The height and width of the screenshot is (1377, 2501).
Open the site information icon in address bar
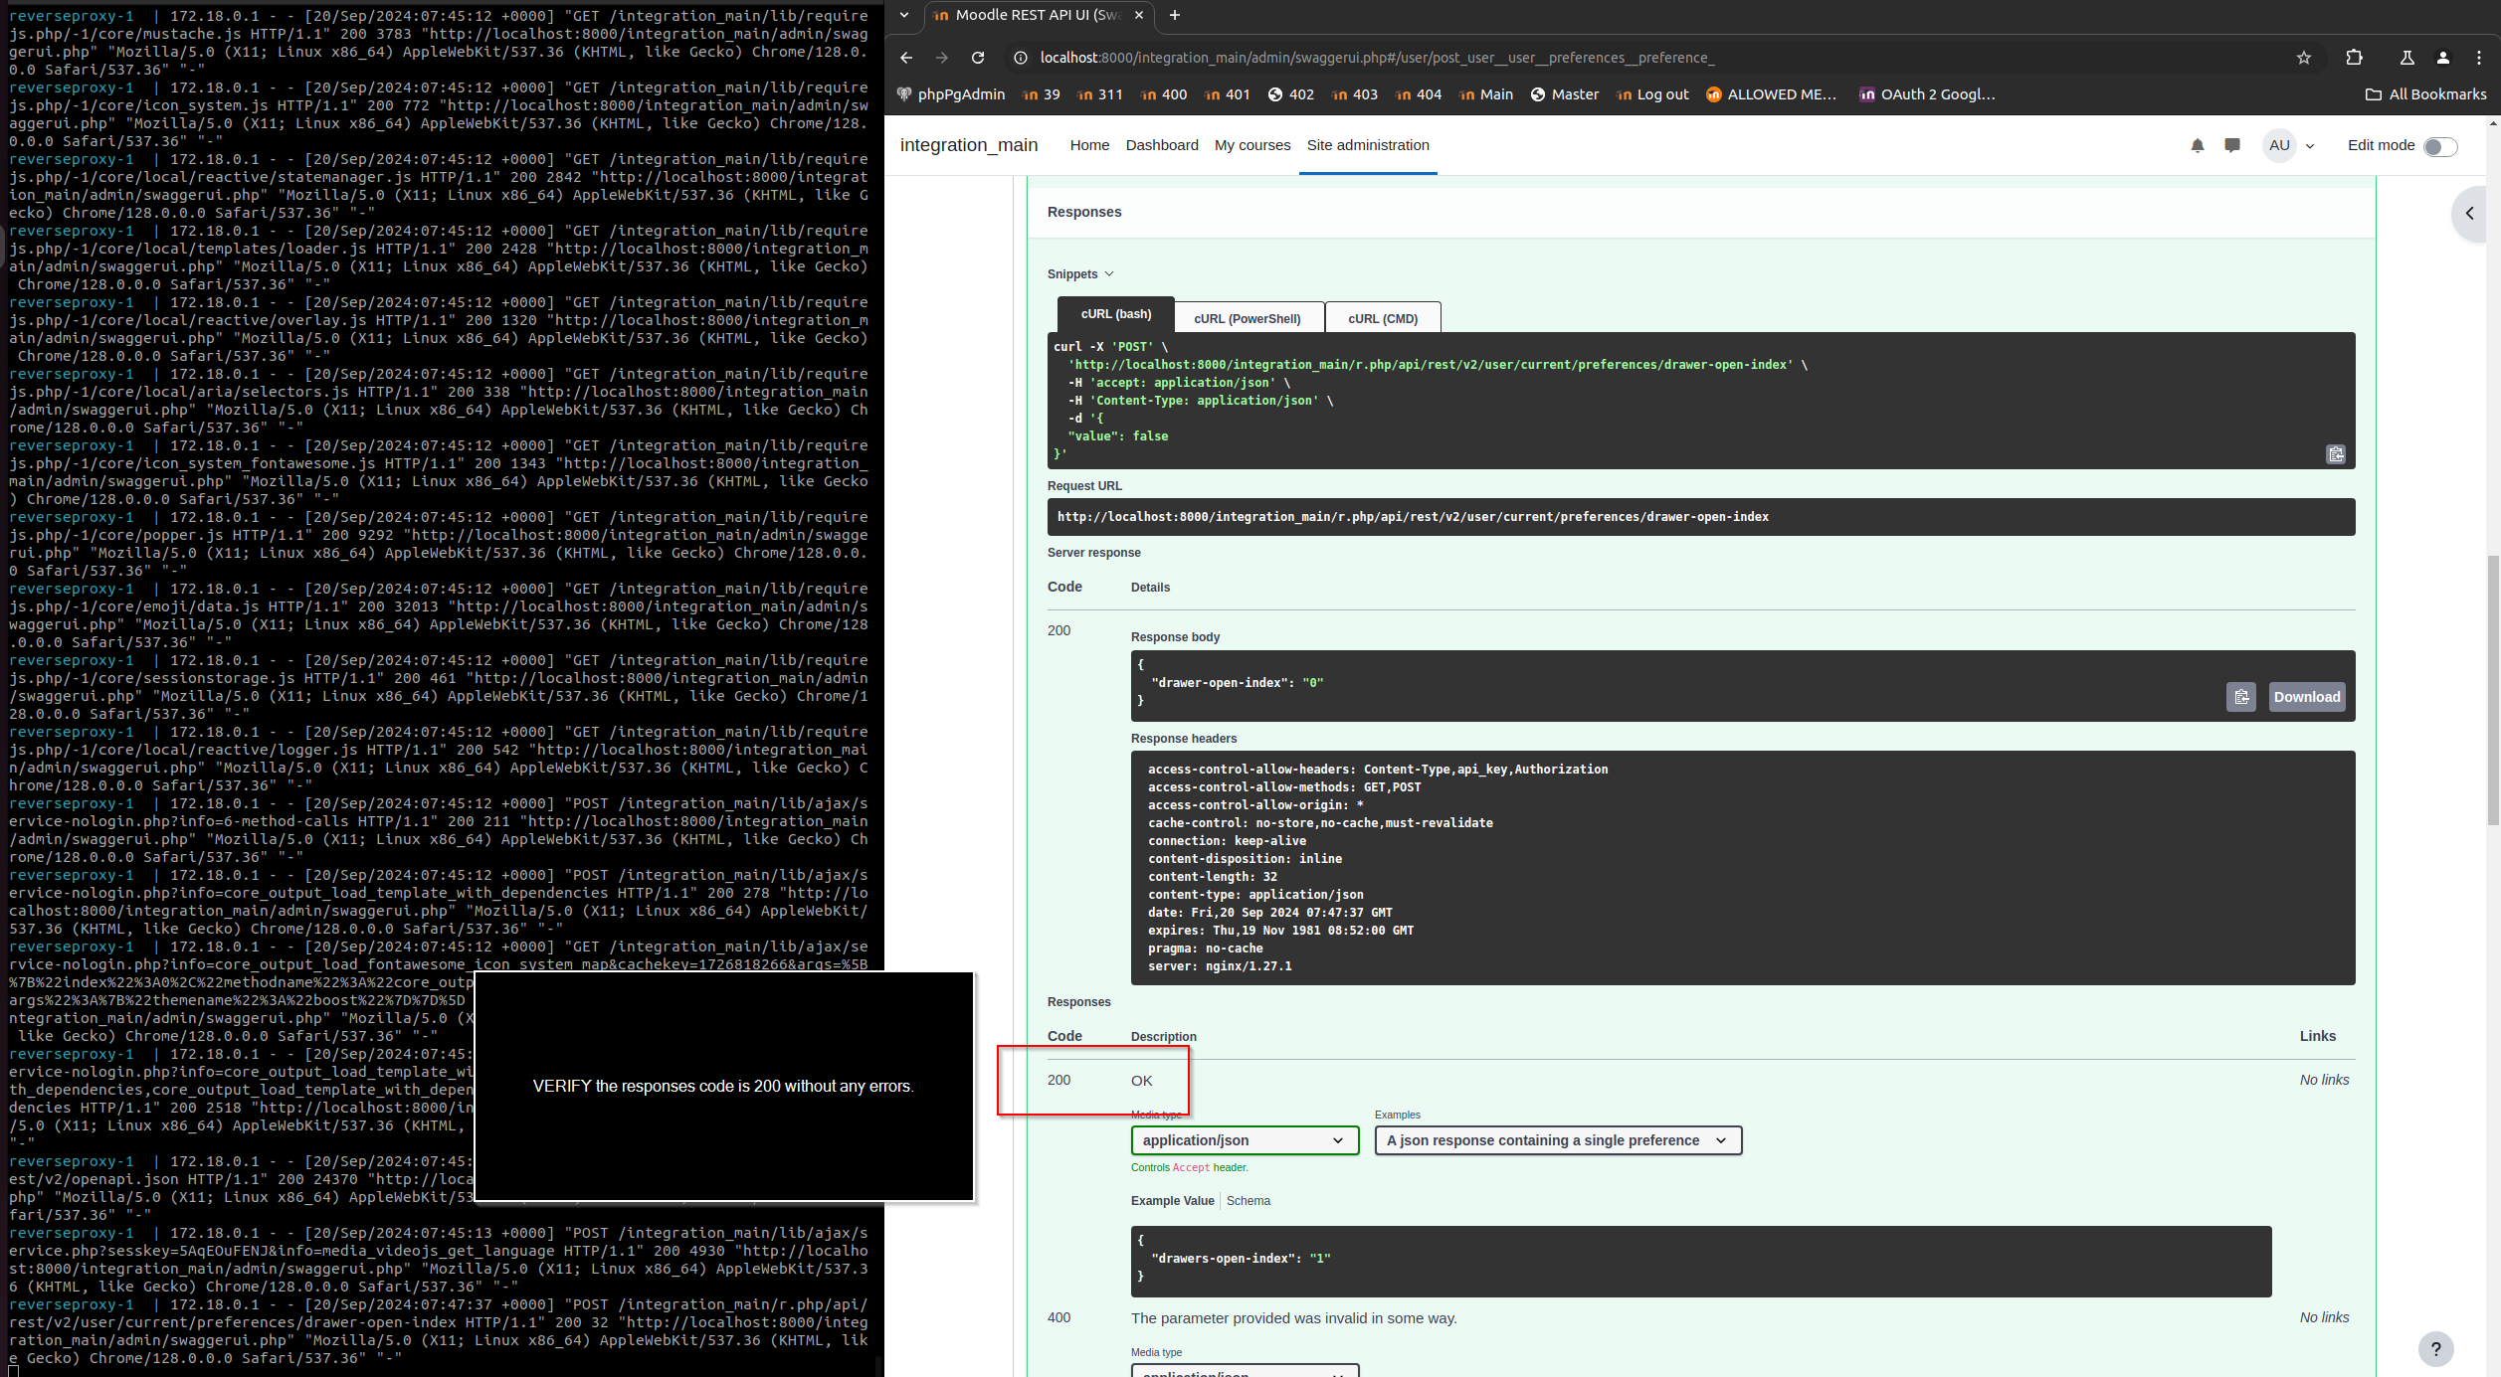point(1020,58)
